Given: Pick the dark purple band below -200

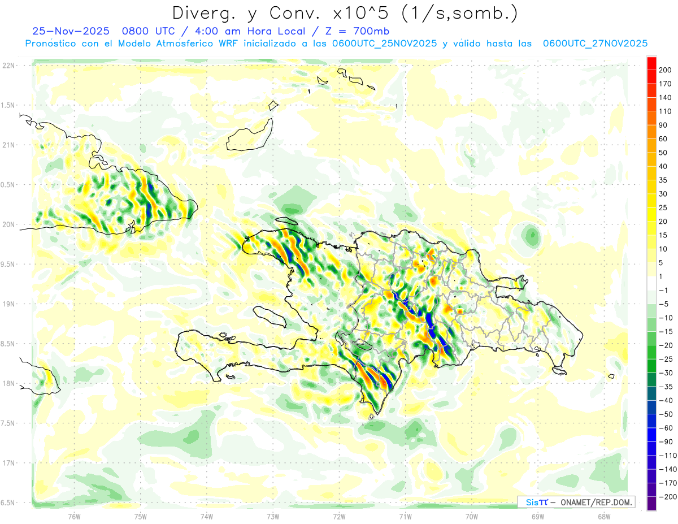Looking at the screenshot, I should 651,504.
